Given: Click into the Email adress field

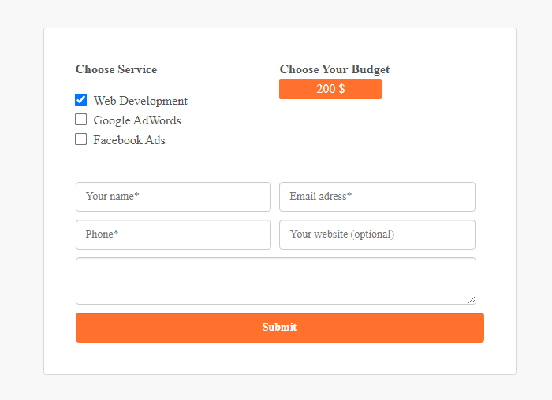Looking at the screenshot, I should click(x=377, y=197).
